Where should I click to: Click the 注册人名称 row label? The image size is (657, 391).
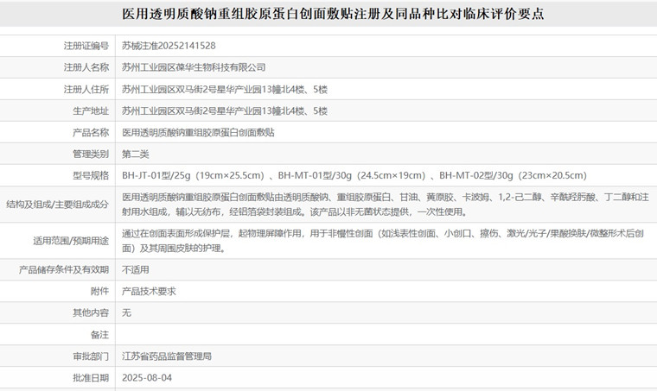pos(86,67)
